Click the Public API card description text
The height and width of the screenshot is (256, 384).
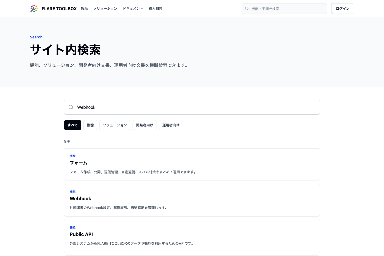click(132, 243)
